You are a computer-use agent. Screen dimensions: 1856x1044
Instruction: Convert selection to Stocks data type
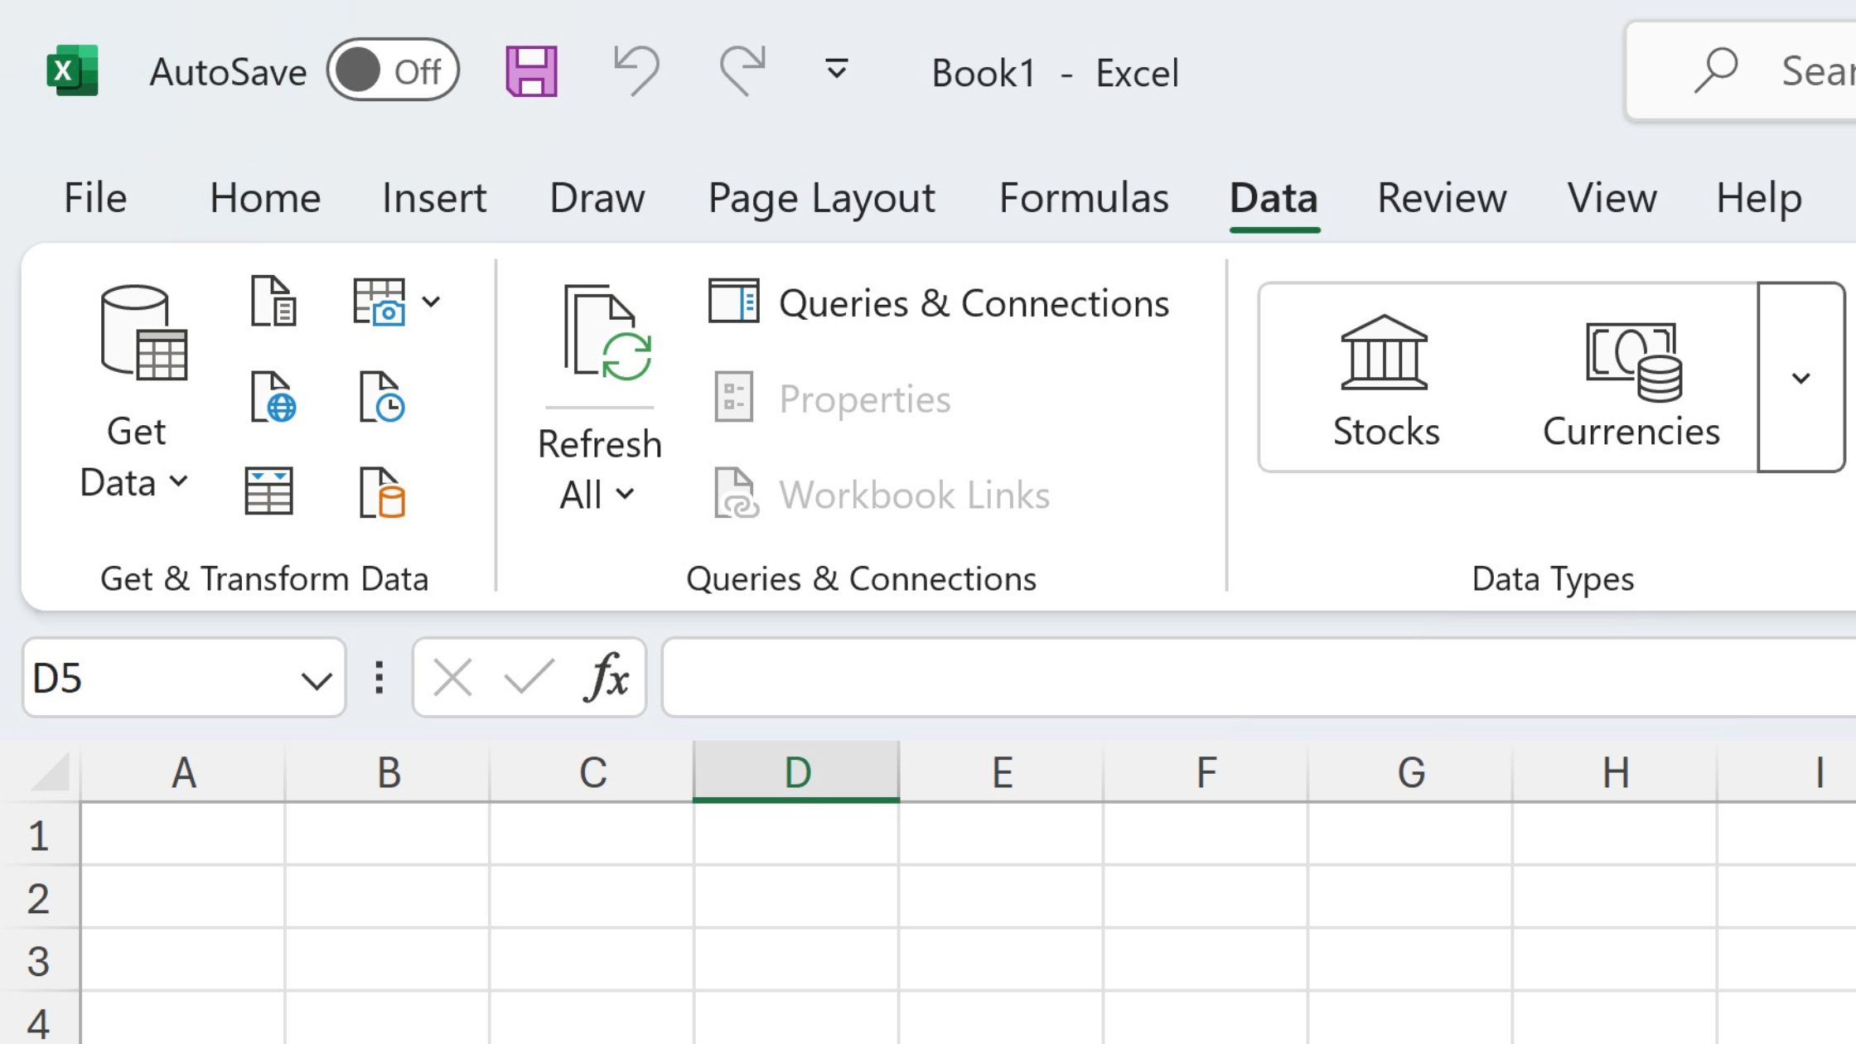click(1385, 381)
